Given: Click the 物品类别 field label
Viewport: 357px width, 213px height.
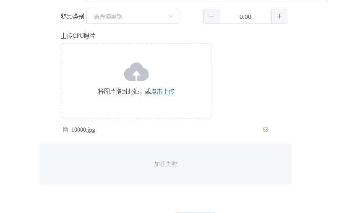Looking at the screenshot, I should point(73,16).
